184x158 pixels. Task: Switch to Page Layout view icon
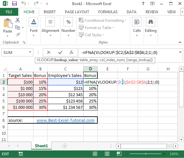point(107,154)
